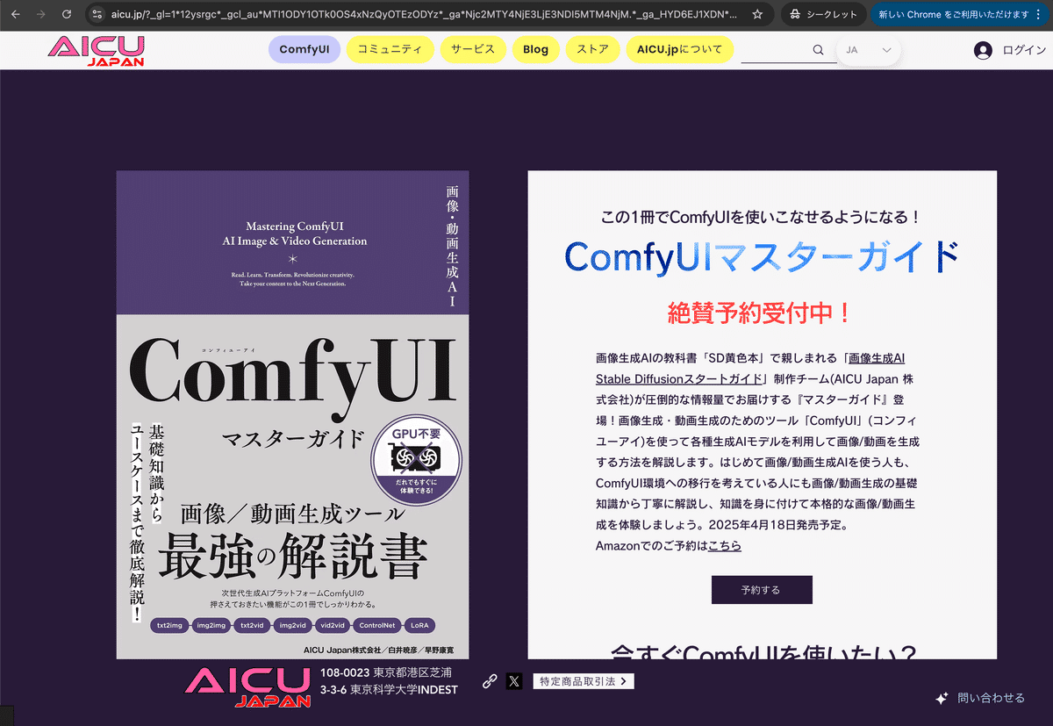Open the X (Twitter) icon in footer
This screenshot has height=726, width=1053.
coord(514,681)
